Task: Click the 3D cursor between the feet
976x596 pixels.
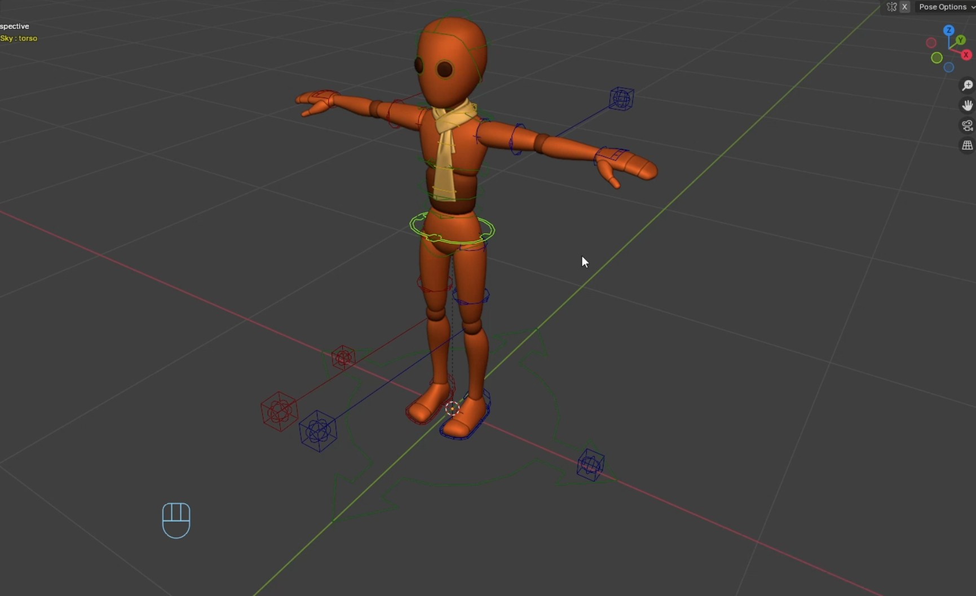Action: click(452, 409)
